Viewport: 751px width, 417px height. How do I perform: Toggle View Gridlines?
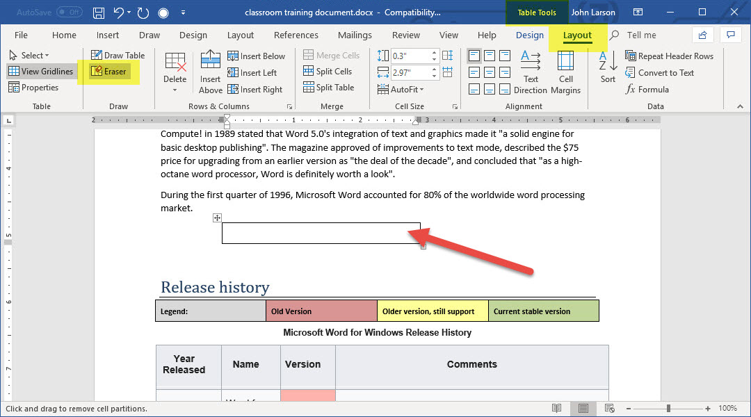(40, 71)
